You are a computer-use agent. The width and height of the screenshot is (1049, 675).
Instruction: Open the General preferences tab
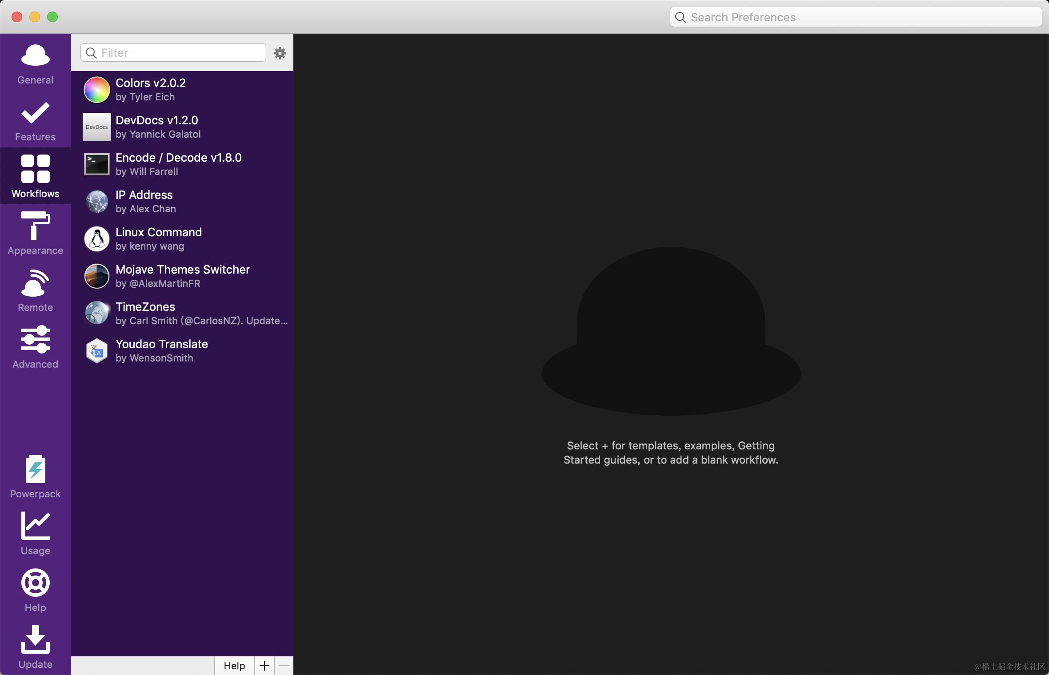click(35, 64)
